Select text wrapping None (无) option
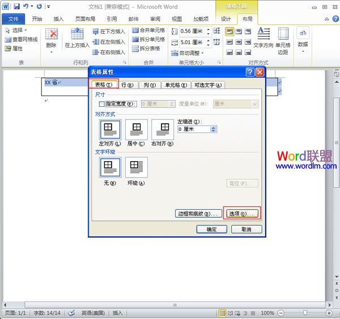Viewport: 340px width, 319px height. point(110,167)
